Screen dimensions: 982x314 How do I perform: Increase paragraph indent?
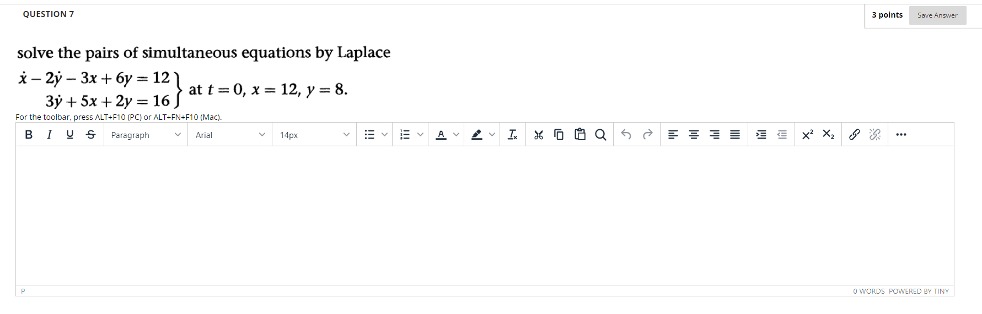[x=761, y=135]
